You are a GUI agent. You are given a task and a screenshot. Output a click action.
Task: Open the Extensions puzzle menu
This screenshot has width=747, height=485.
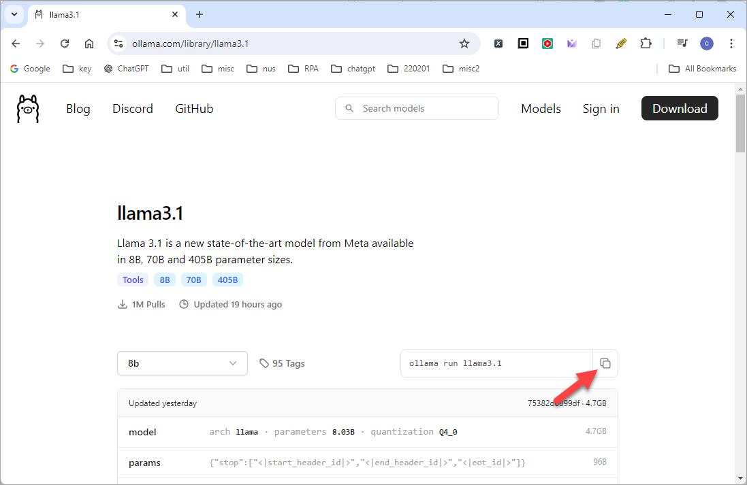pos(646,44)
